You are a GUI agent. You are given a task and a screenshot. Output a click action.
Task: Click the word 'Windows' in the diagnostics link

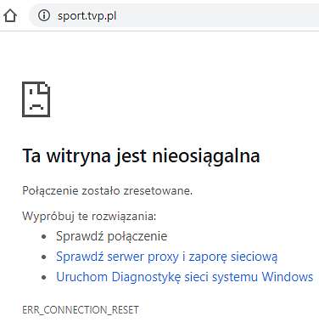click(x=288, y=276)
